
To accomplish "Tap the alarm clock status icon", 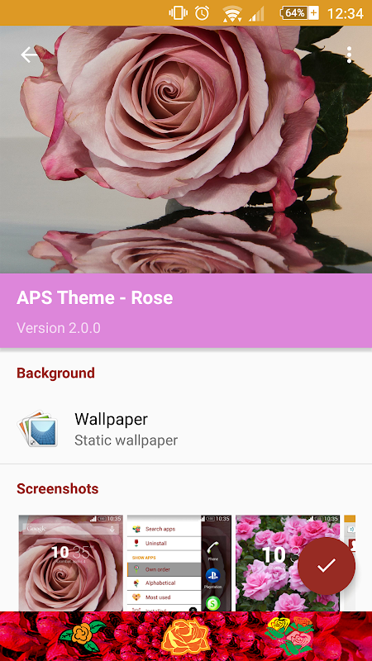I will 202,13.
